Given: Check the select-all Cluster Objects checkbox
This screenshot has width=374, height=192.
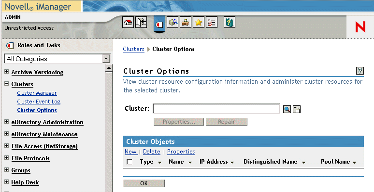Looking at the screenshot, I should point(129,162).
